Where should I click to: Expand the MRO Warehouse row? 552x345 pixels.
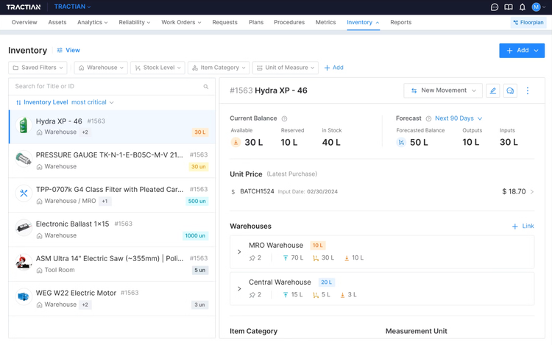tap(239, 252)
